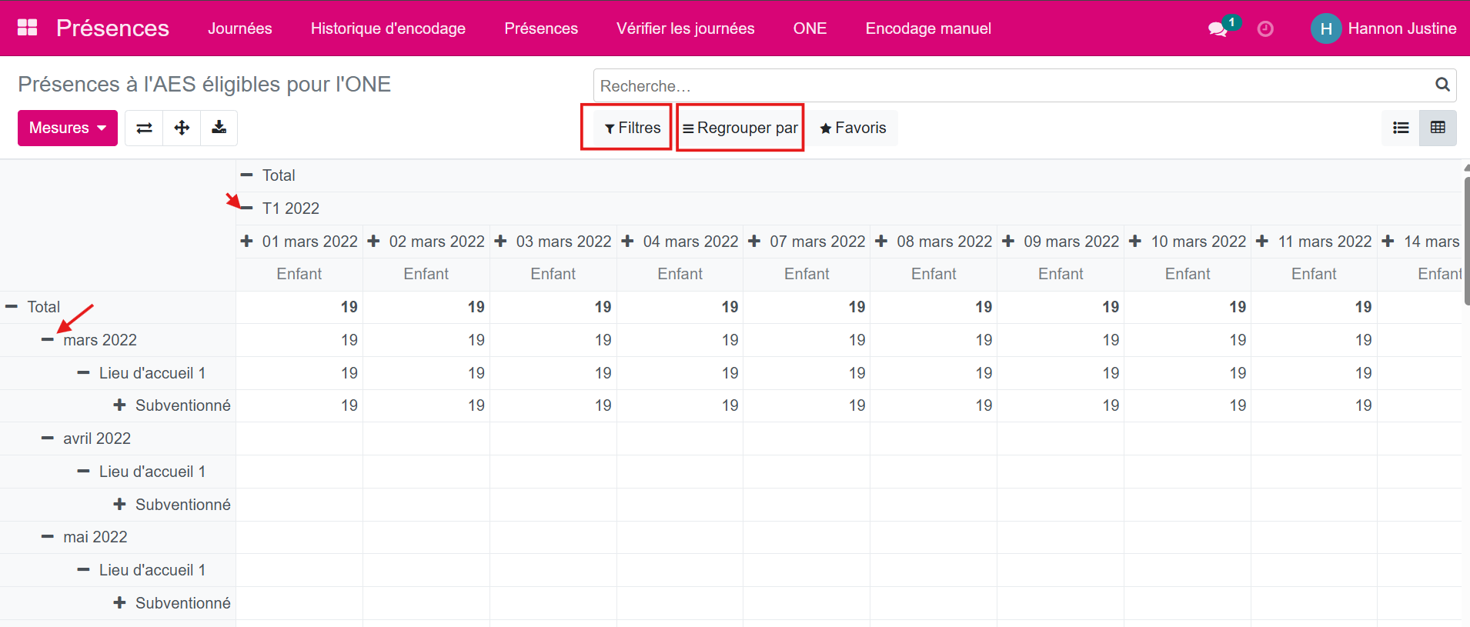Click the search magnifier icon
The image size is (1470, 627).
(1442, 85)
